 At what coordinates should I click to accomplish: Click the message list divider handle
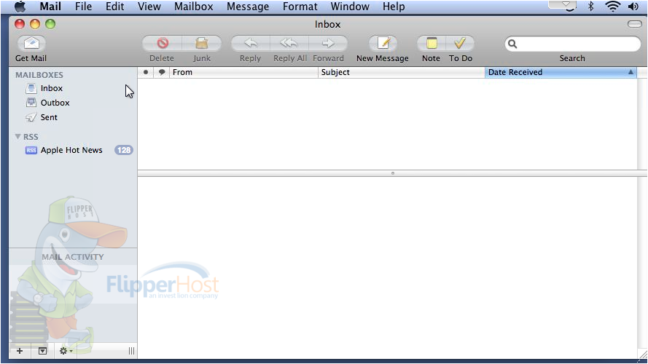click(x=393, y=173)
